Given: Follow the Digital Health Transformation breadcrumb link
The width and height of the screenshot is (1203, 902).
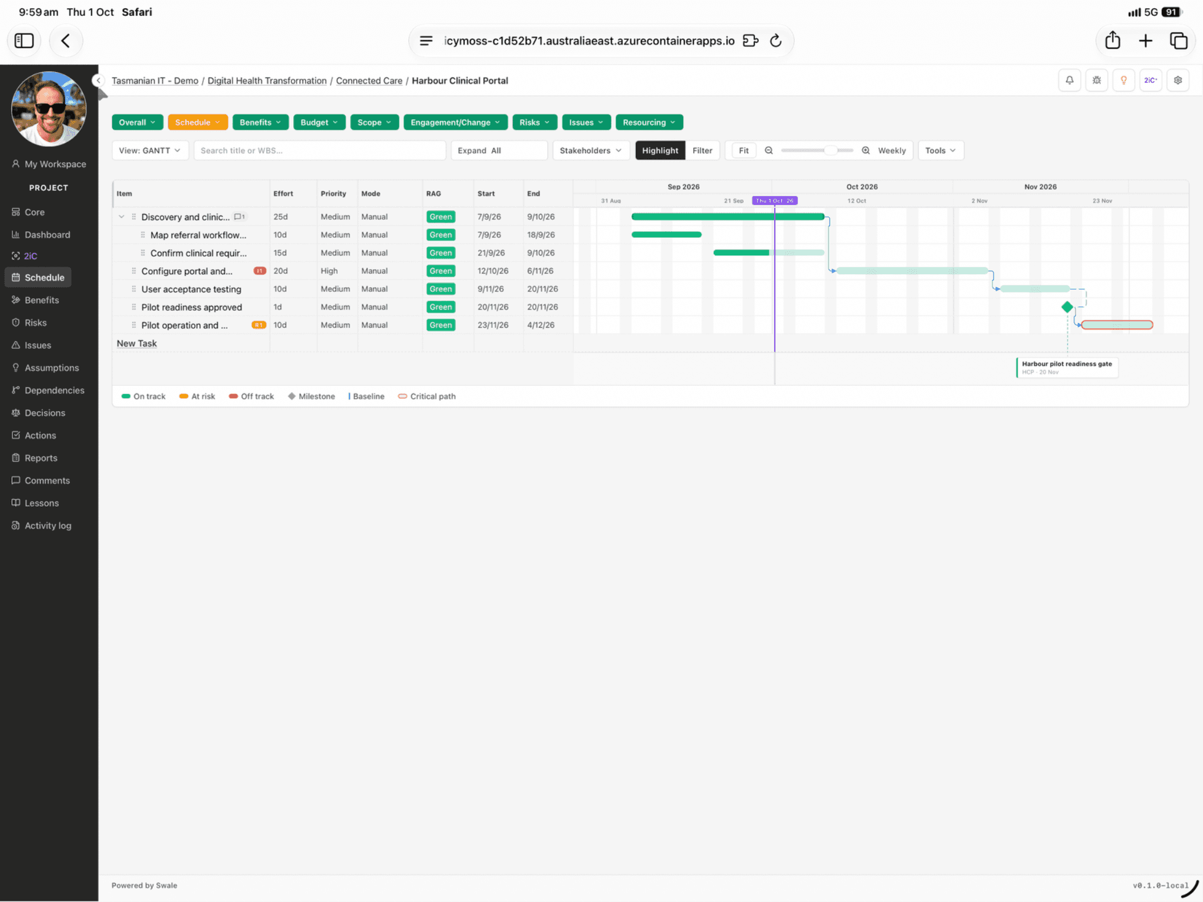Looking at the screenshot, I should click(267, 80).
